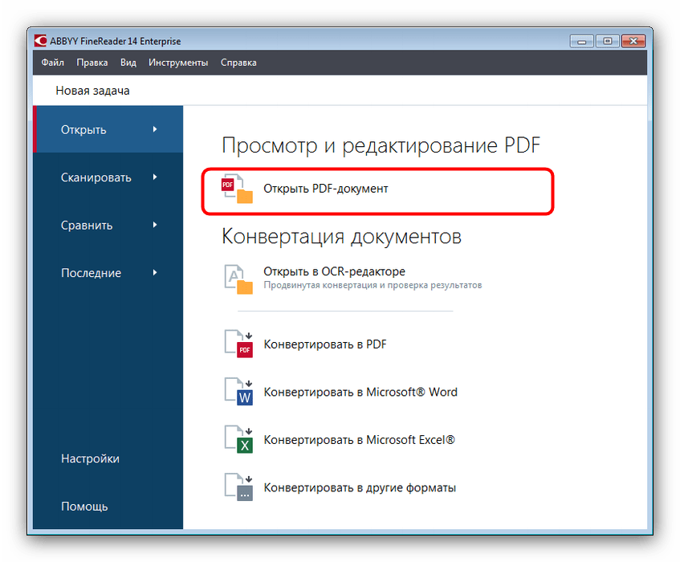Click the Microsoft Word conversion icon
The width and height of the screenshot is (680, 562).
[238, 392]
